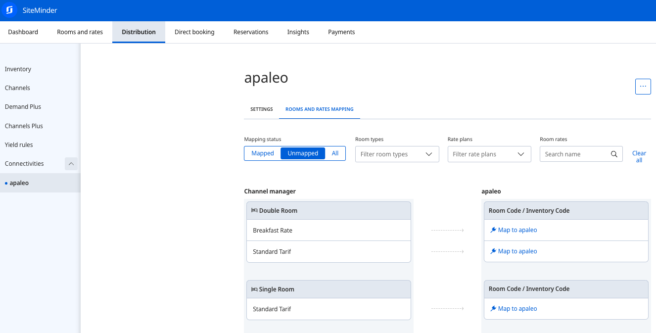Open Channels in the sidebar
The height and width of the screenshot is (333, 656).
(17, 88)
